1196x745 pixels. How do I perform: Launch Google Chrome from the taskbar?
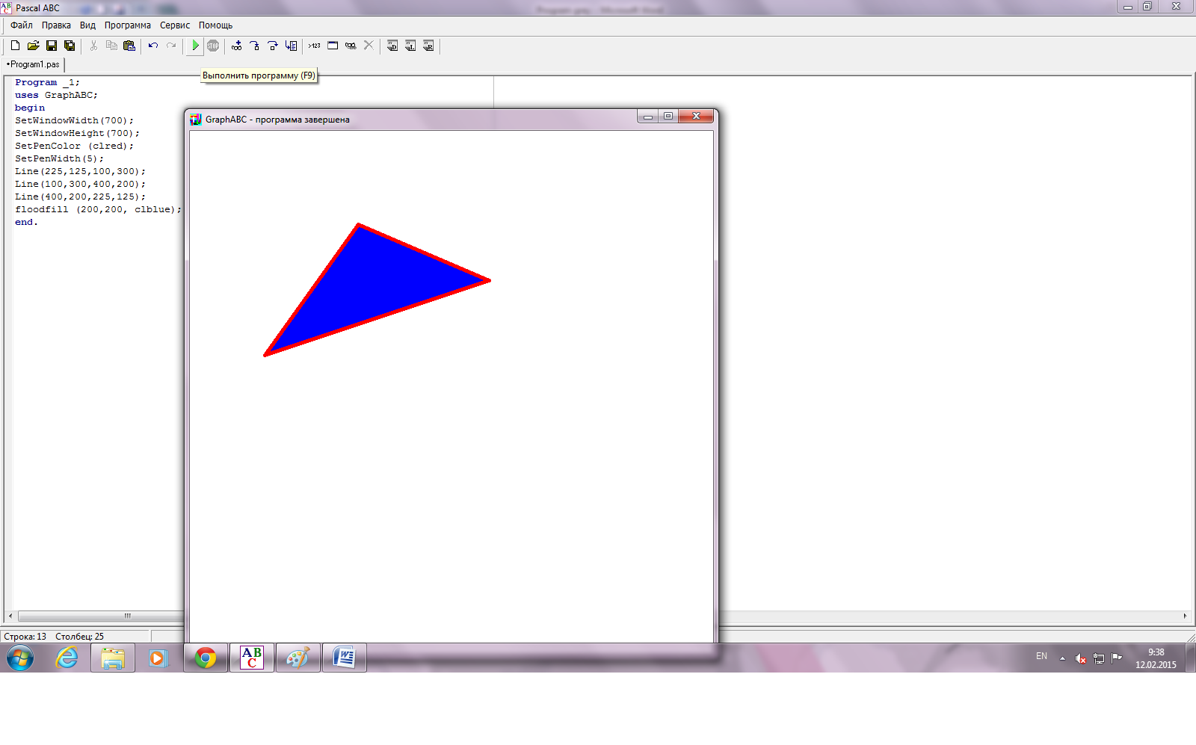point(206,658)
